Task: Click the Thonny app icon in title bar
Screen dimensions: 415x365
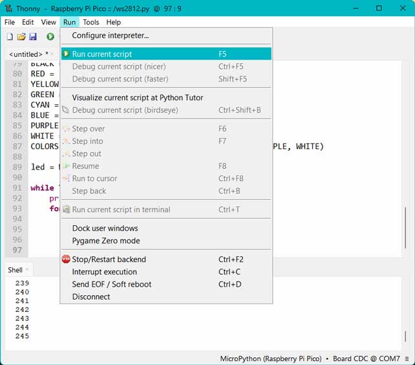Action: click(9, 8)
